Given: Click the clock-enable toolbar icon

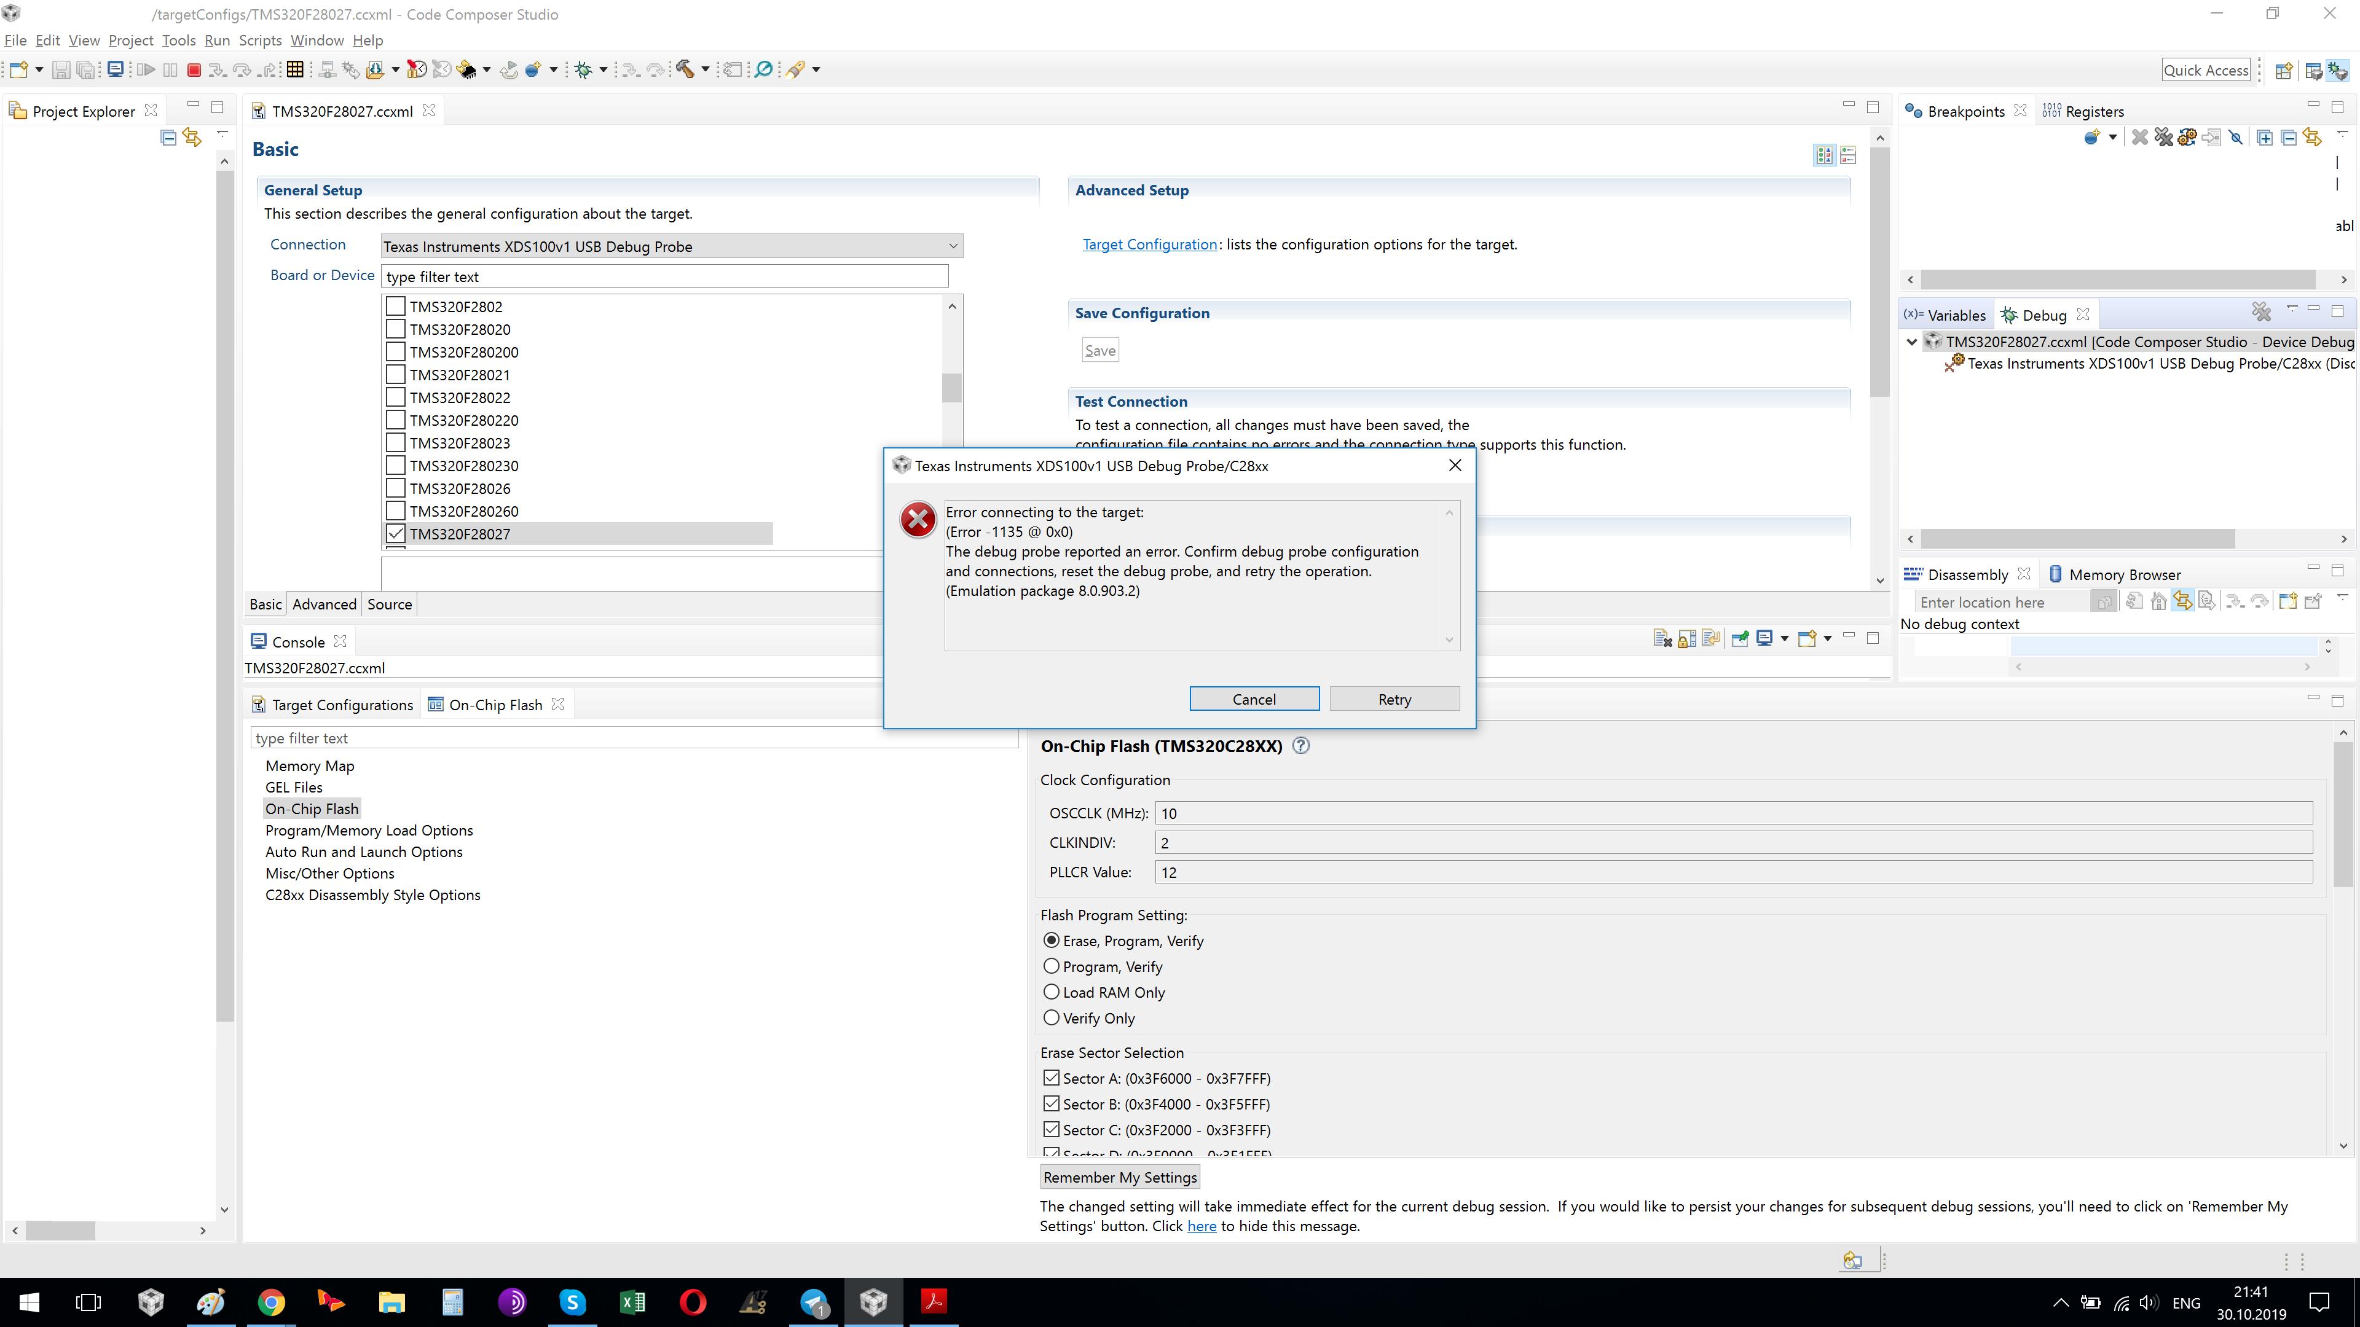Looking at the screenshot, I should (x=417, y=69).
